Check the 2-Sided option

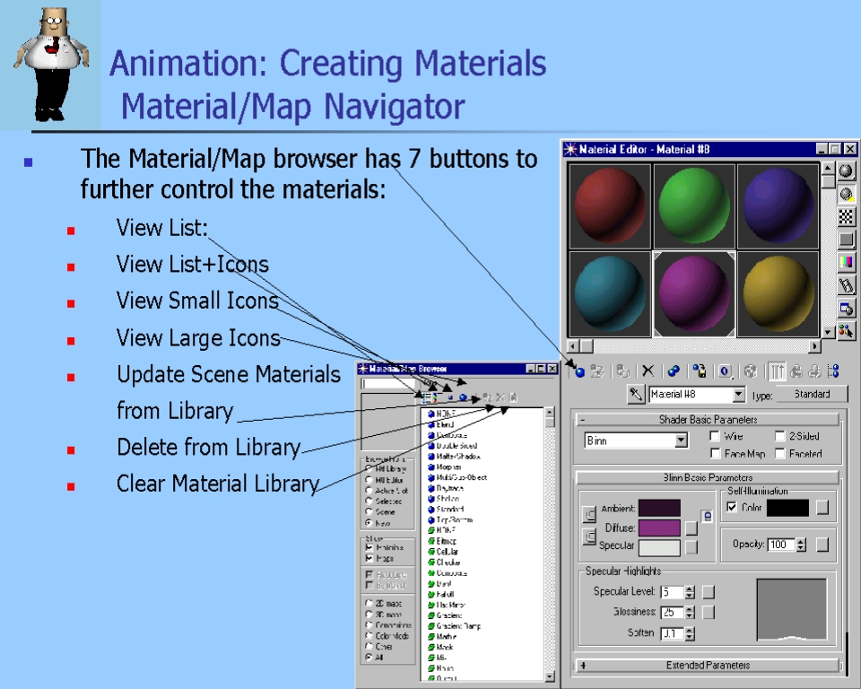click(778, 436)
